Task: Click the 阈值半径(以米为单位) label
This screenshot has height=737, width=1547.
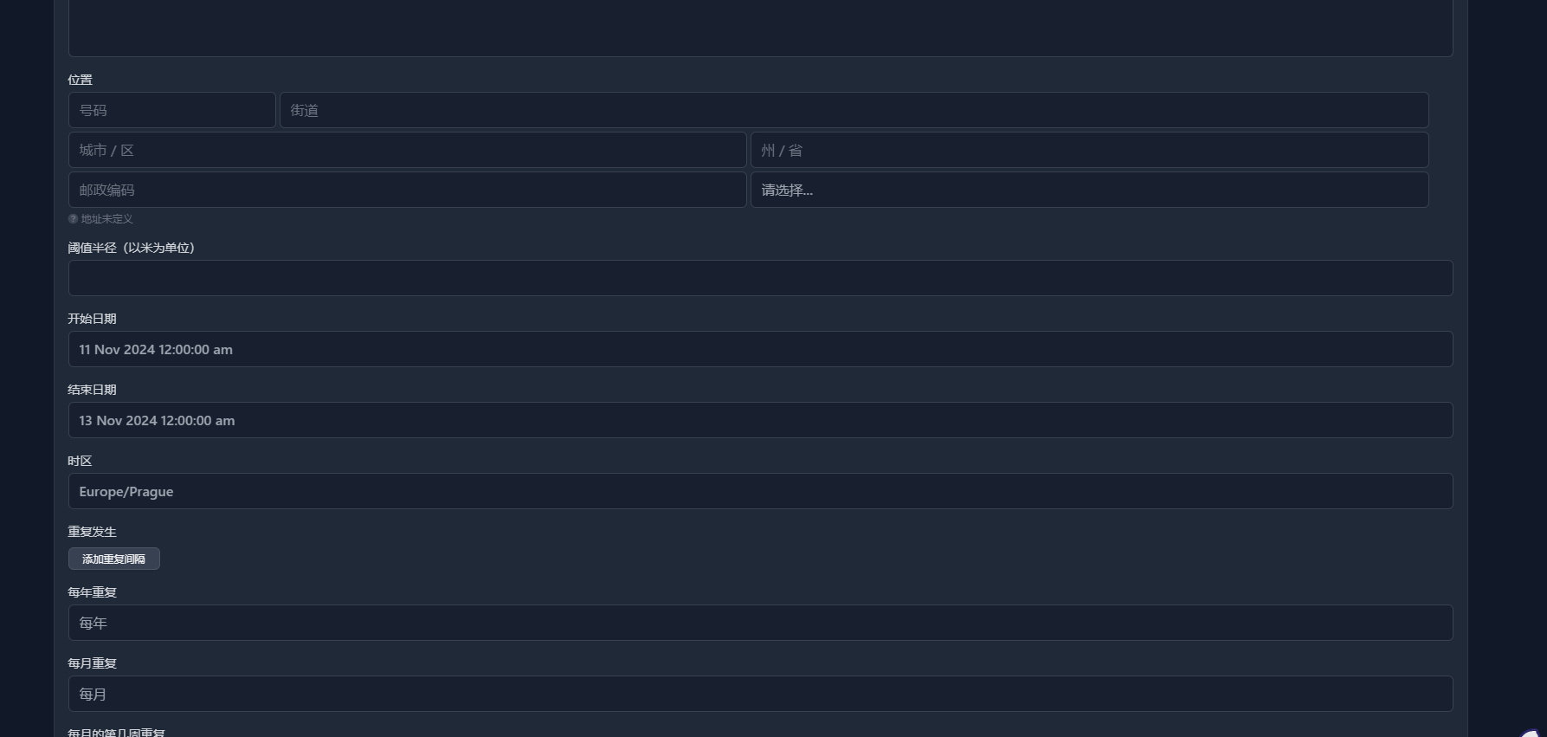Action: click(131, 248)
